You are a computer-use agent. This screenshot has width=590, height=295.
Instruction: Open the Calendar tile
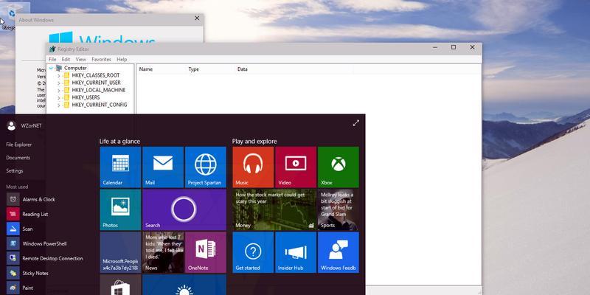[x=120, y=167]
